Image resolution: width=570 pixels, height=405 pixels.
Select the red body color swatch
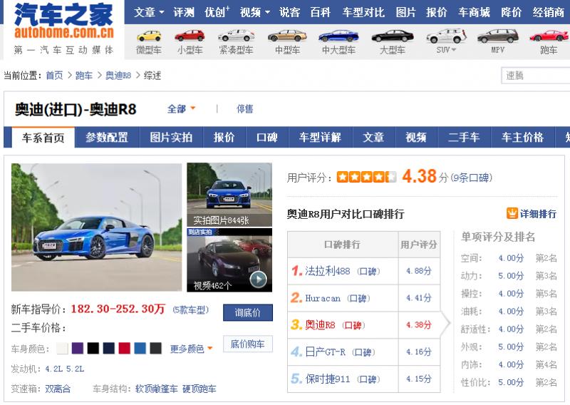pyautogui.click(x=124, y=349)
